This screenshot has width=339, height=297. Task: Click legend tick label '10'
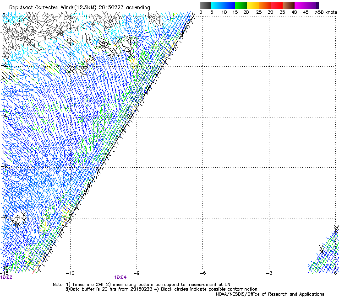coord(224,12)
